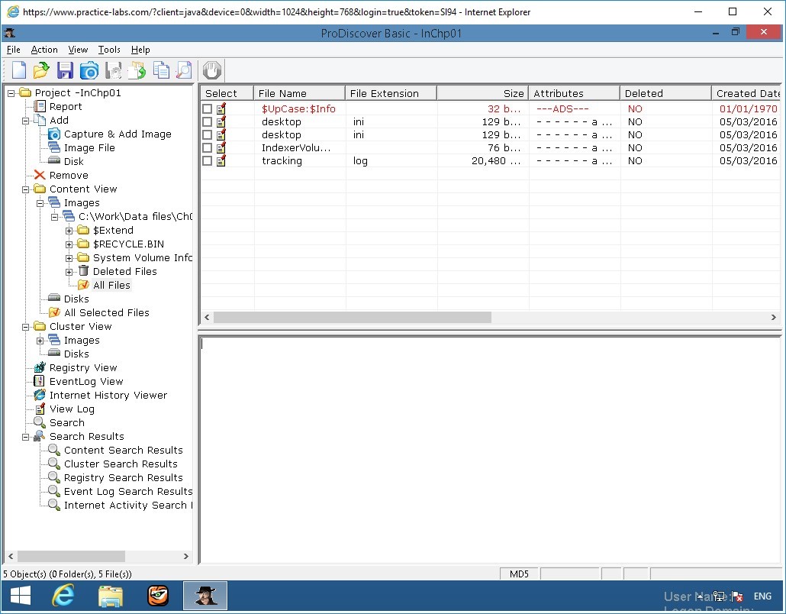The width and height of the screenshot is (786, 614).
Task: Expand the Deleted Files node
Action: coord(69,272)
